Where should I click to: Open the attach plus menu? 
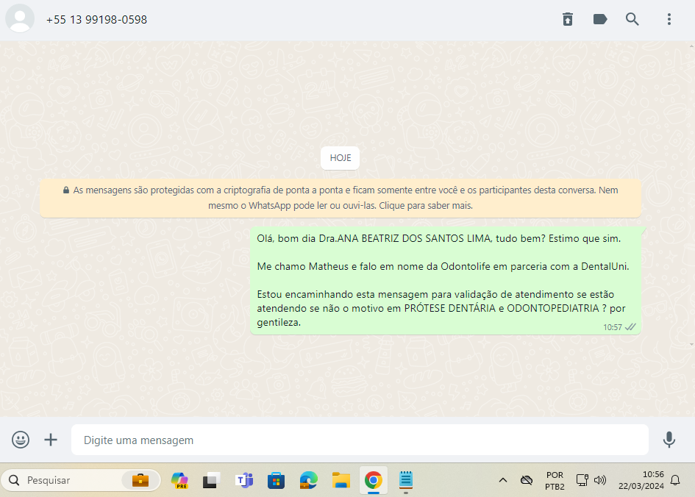(x=51, y=440)
